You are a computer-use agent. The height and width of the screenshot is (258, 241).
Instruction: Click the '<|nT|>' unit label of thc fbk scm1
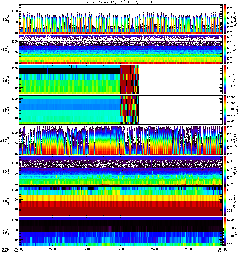(236, 232)
